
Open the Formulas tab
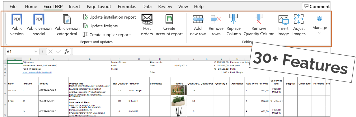(x=127, y=6)
